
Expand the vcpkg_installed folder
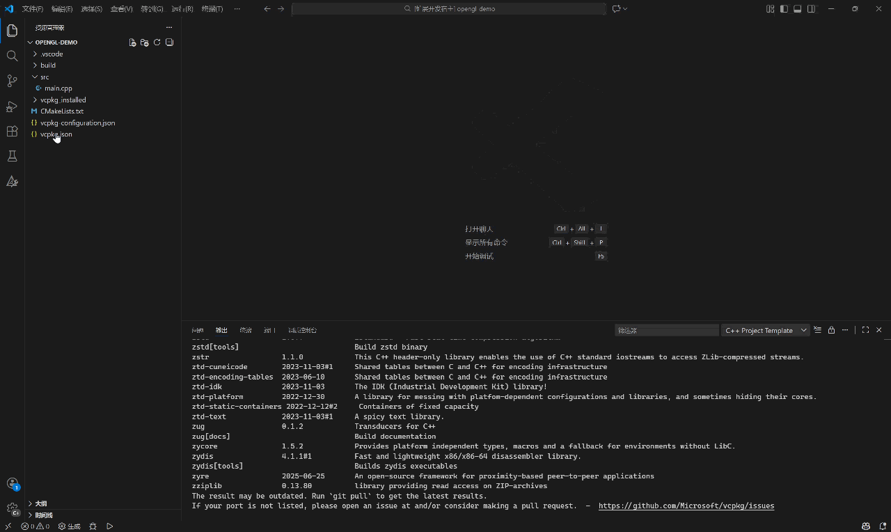click(35, 100)
